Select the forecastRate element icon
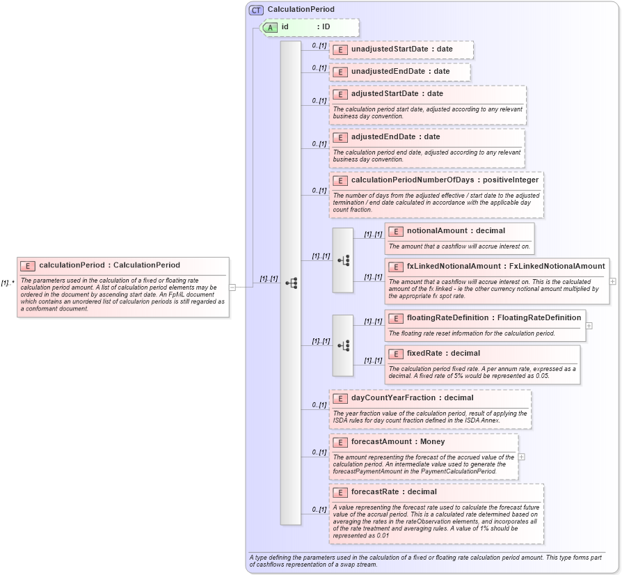The height and width of the screenshot is (575, 622). 339,491
